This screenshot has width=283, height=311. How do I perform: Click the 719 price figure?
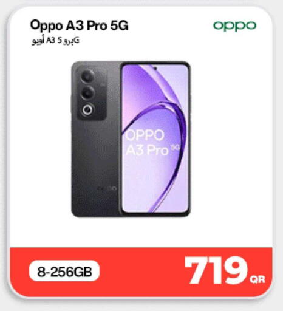216,270
